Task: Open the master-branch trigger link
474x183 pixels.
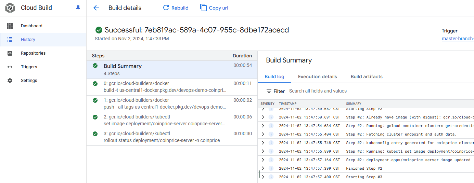Action: click(458, 39)
